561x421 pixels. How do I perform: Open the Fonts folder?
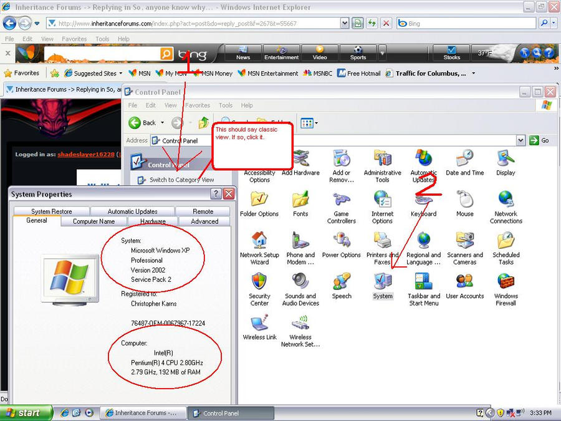coord(300,203)
